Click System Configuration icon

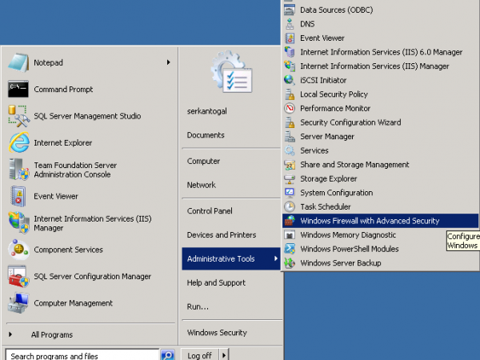(x=290, y=193)
